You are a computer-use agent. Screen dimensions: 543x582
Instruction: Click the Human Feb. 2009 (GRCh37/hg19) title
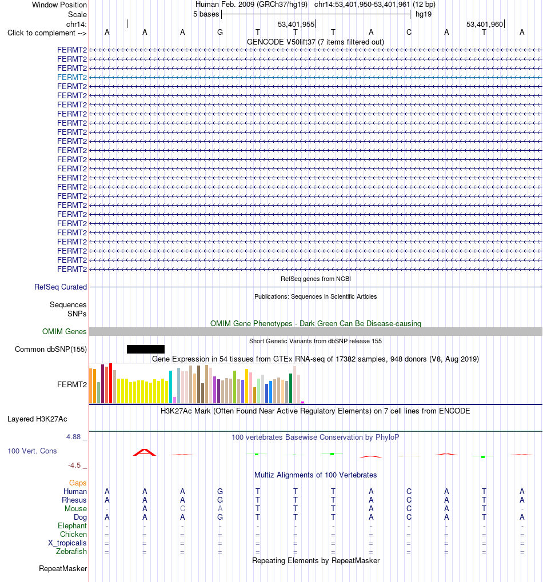point(251,5)
